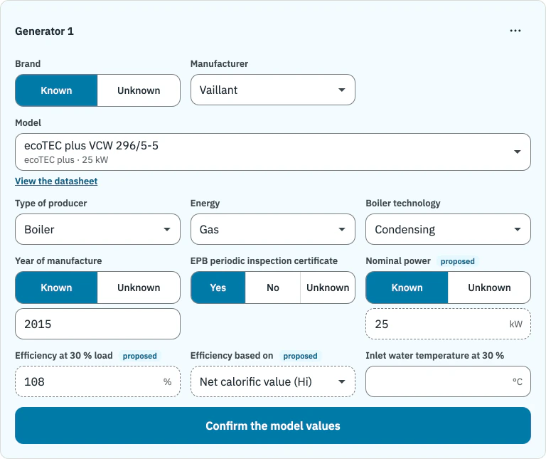This screenshot has height=459, width=546.
Task: Expand the Energy dropdown showing Gas
Action: [x=273, y=229]
